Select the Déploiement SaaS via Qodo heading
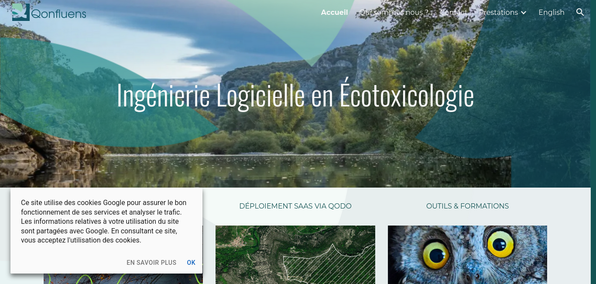The image size is (596, 284). 295,206
